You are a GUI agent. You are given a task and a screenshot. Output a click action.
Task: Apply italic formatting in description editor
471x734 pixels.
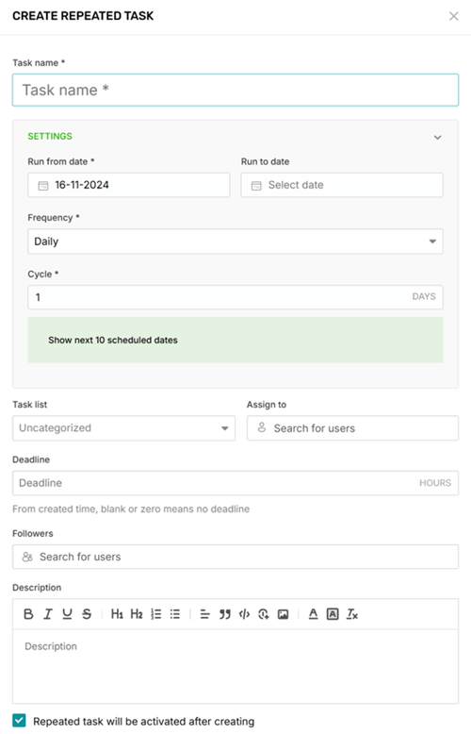pyautogui.click(x=48, y=613)
